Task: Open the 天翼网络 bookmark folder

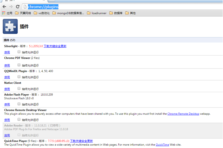Action: tap(23, 13)
